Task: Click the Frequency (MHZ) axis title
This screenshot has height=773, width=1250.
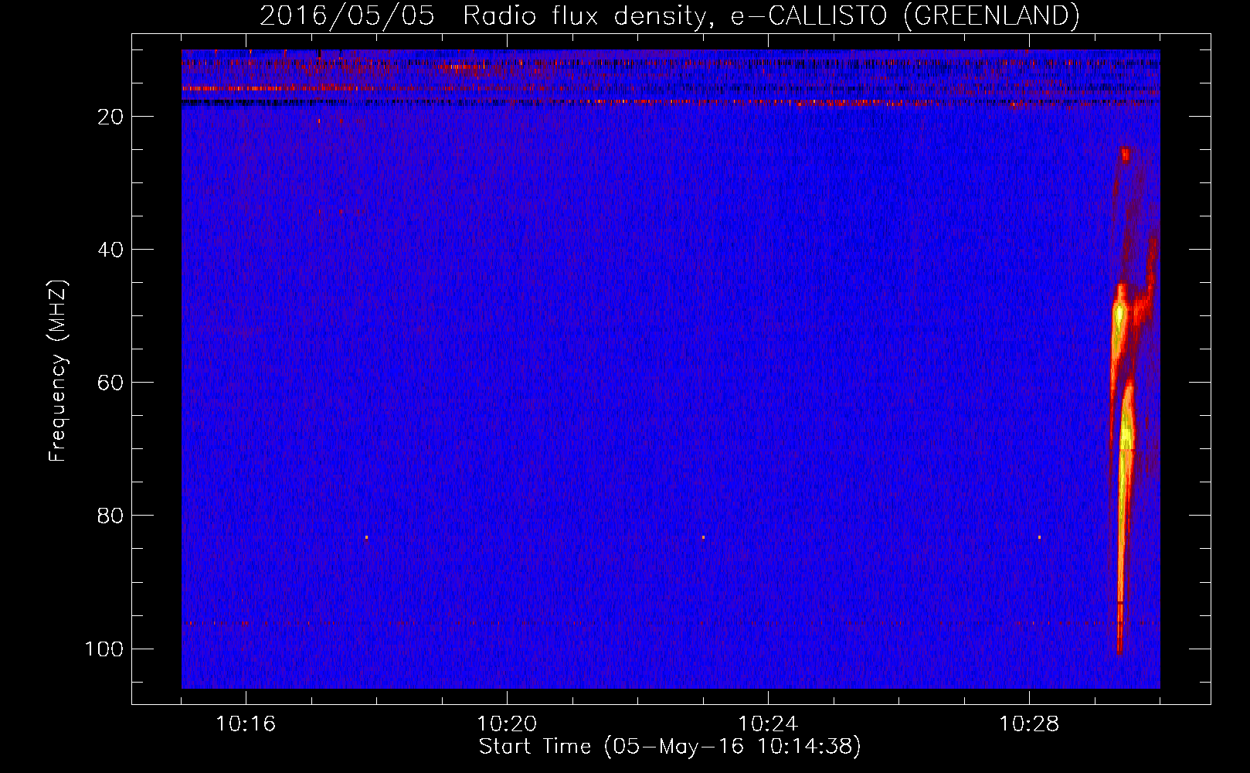Action: click(x=58, y=371)
